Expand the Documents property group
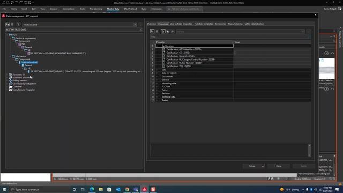 coord(157,77)
